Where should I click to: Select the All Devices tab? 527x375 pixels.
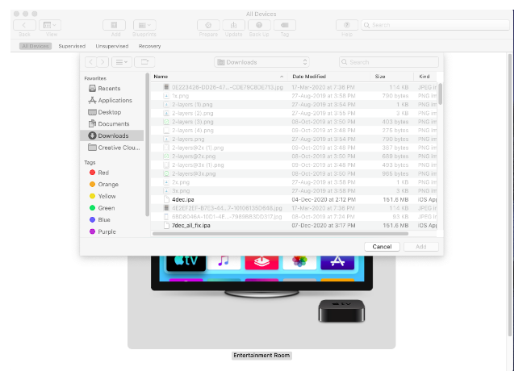pos(36,46)
